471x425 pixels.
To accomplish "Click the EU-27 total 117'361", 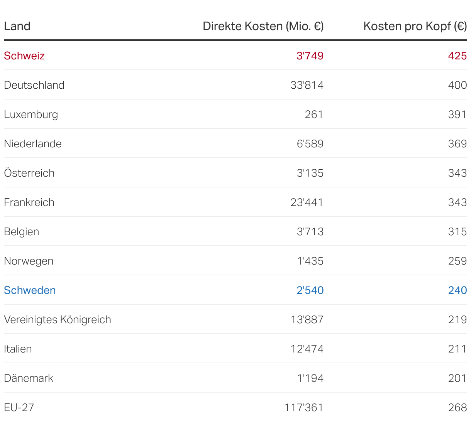I will [303, 408].
